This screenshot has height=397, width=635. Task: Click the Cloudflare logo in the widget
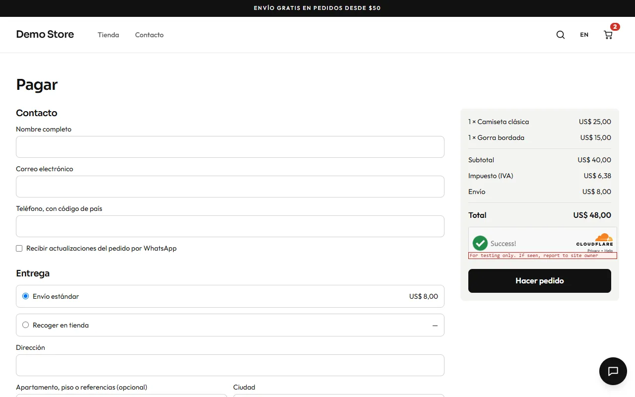click(595, 240)
